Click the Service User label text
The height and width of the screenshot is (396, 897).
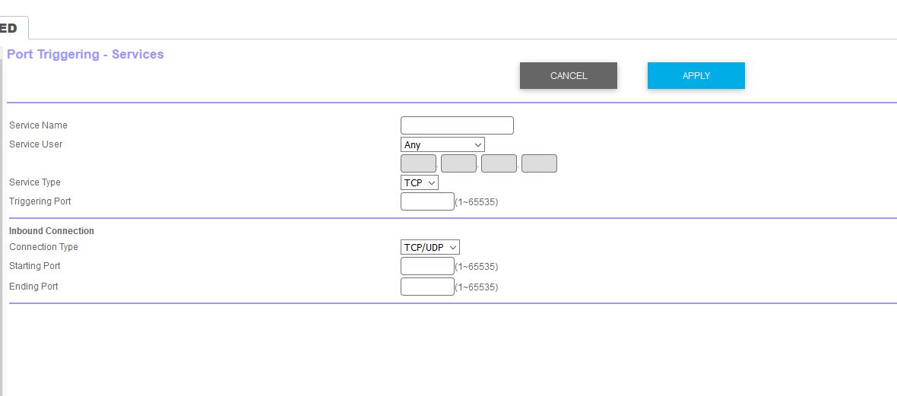click(36, 144)
